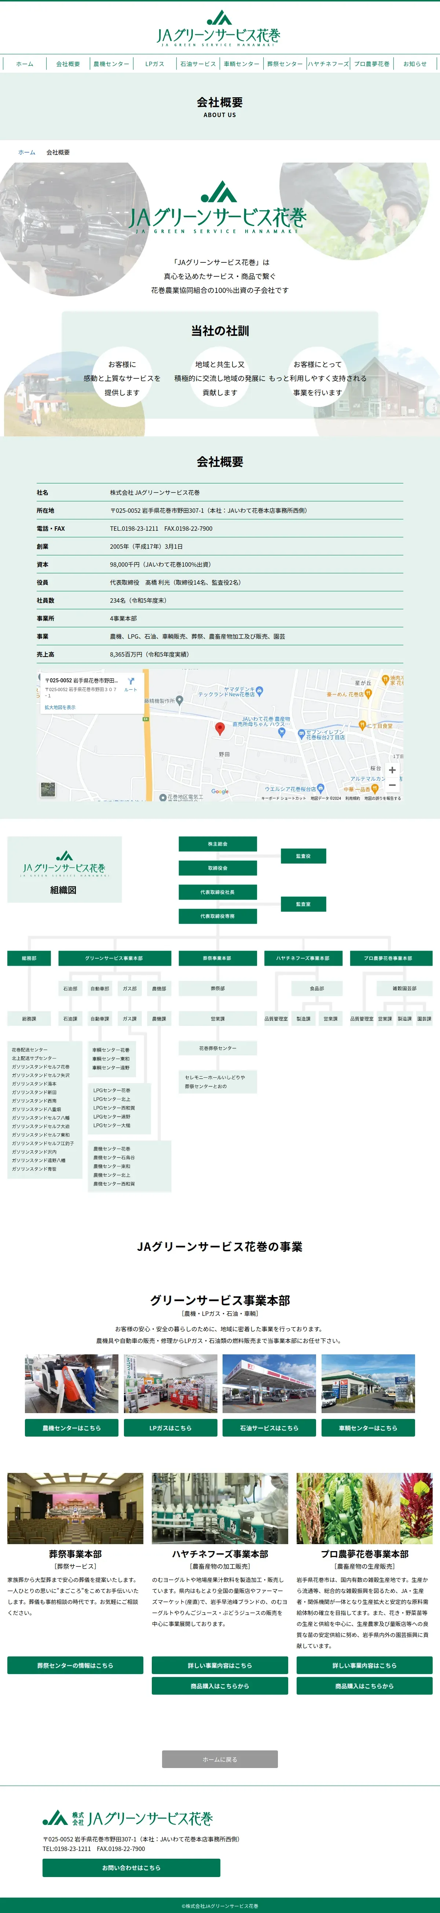The height and width of the screenshot is (1913, 440).
Task: Click the yogurt factory photo
Action: (220, 1509)
